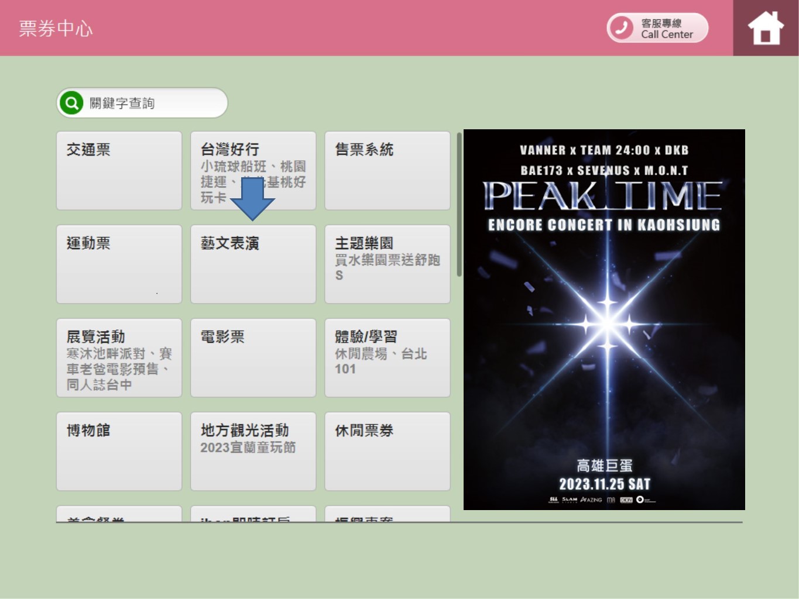The image size is (799, 599).
Task: Choose the 運動票 category
Action: (119, 264)
